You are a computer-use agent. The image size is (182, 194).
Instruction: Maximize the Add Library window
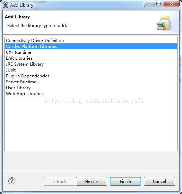158,3
